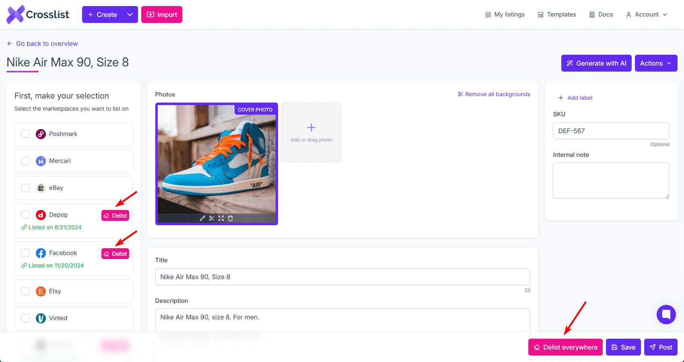The image size is (684, 362).
Task: Click the Etsy marketplace icon
Action: pyautogui.click(x=41, y=291)
